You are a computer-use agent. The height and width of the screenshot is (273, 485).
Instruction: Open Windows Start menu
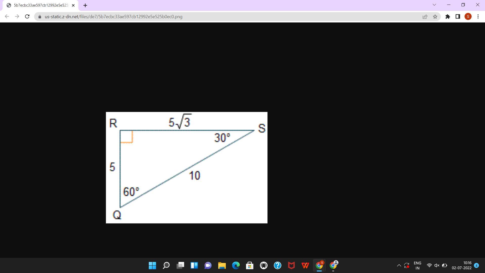click(x=152, y=265)
